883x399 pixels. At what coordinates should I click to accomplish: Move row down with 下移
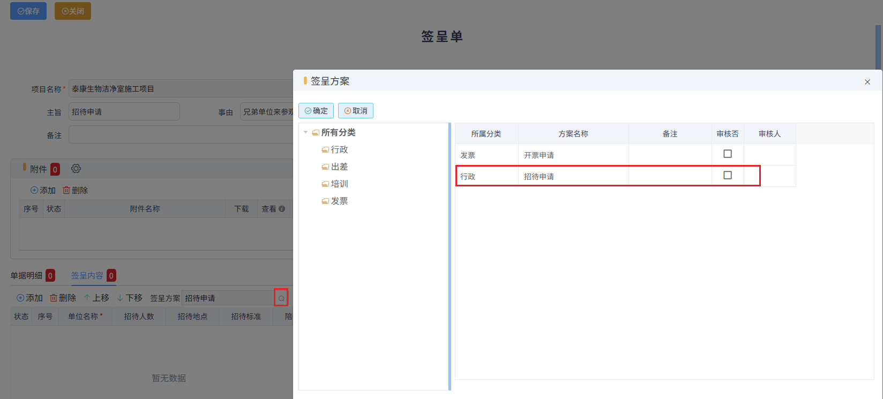click(x=130, y=298)
